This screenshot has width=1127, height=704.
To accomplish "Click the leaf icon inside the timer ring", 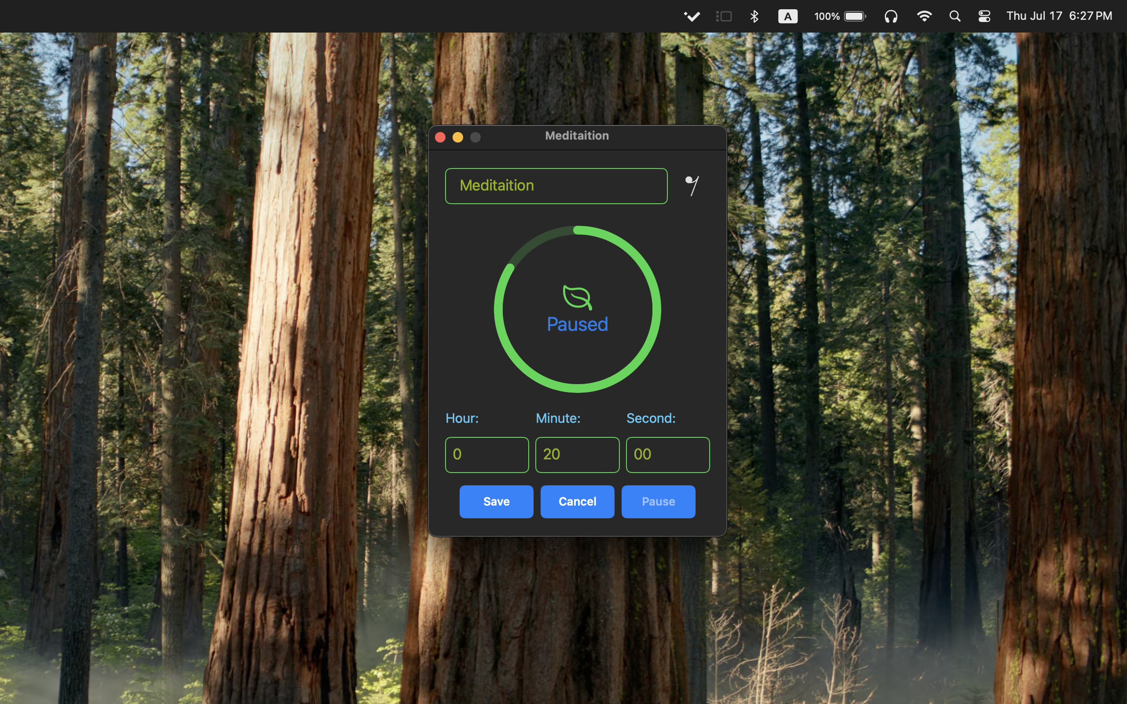I will pyautogui.click(x=578, y=297).
